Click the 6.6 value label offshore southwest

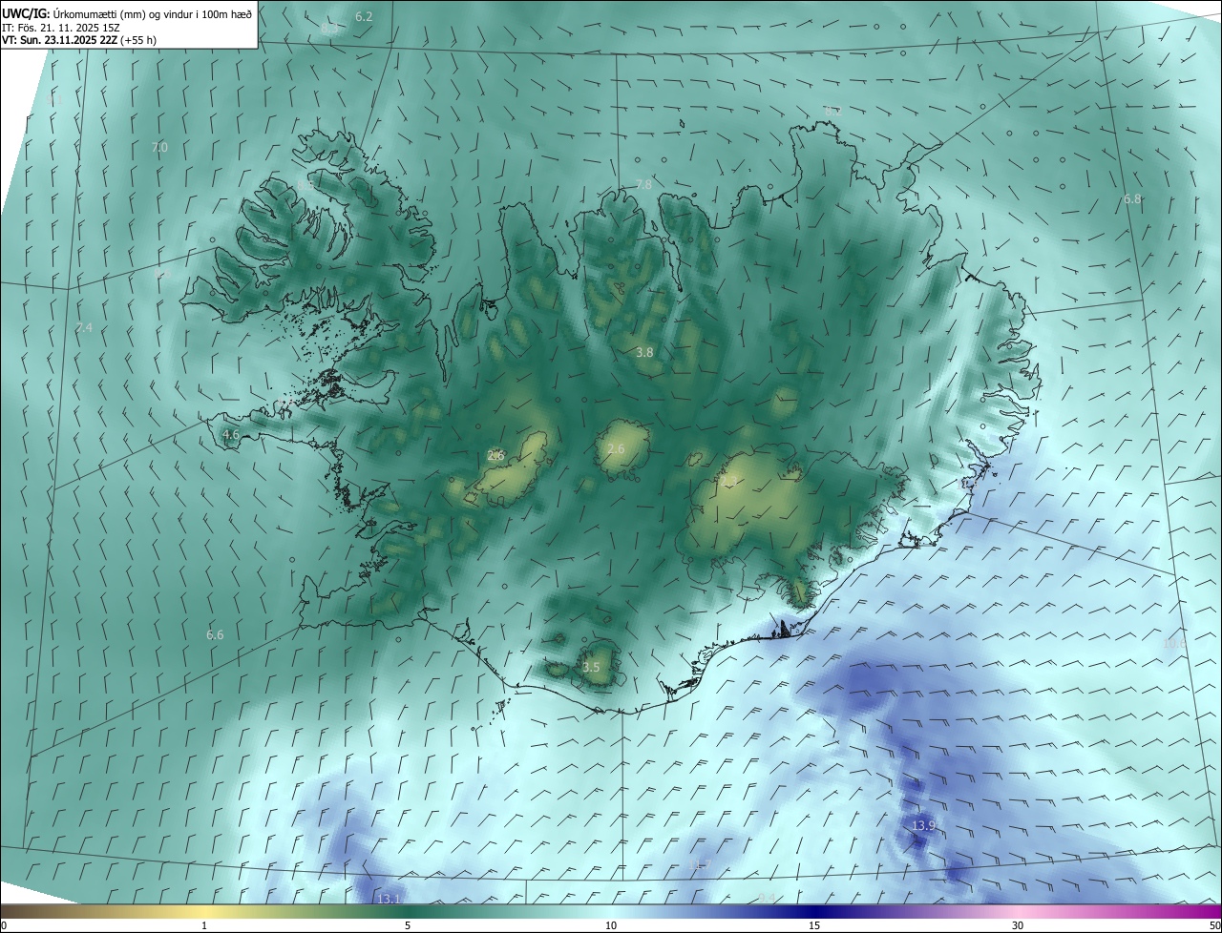pos(215,635)
